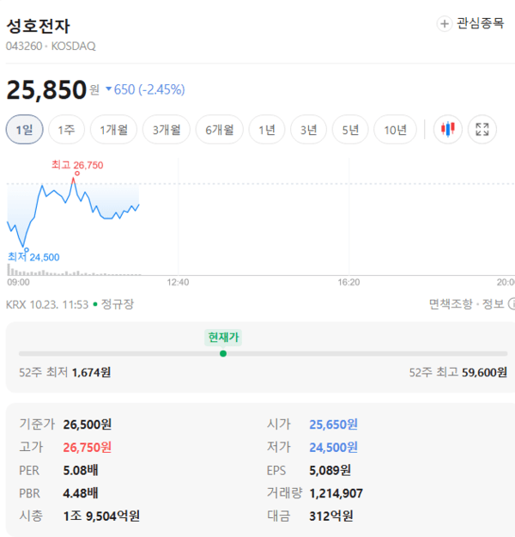Click the green dot on 52-week range bar
The width and height of the screenshot is (515, 537).
[223, 354]
